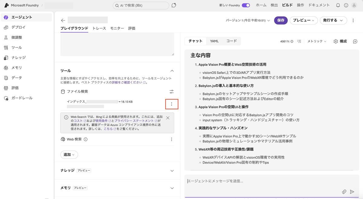This screenshot has width=363, height=199.
Task: Click the 40611t token count
Action: [285, 41]
